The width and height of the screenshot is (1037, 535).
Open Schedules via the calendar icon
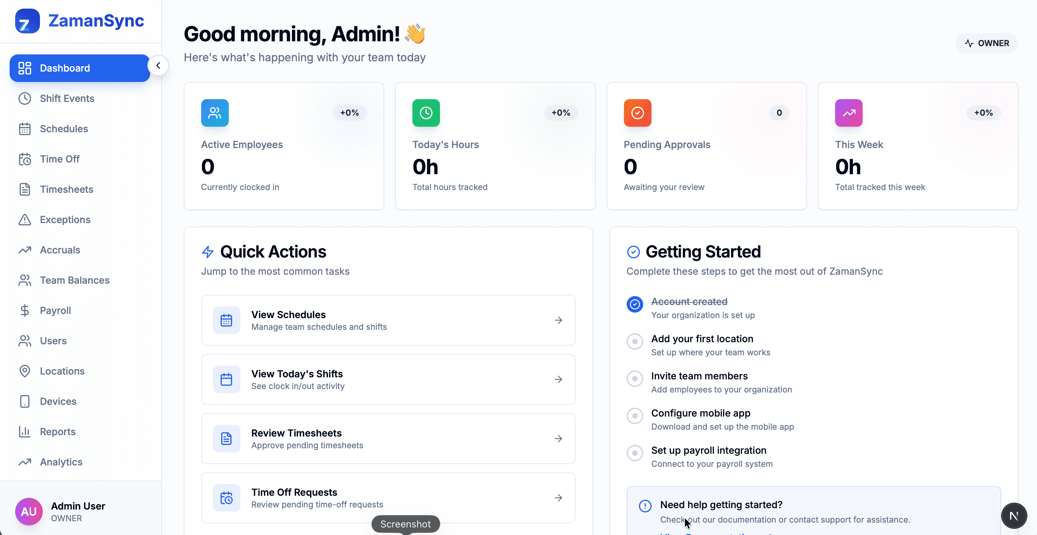(24, 129)
